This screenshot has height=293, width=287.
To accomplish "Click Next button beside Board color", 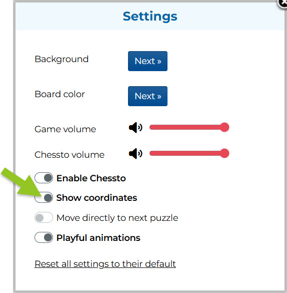I will tap(147, 96).
